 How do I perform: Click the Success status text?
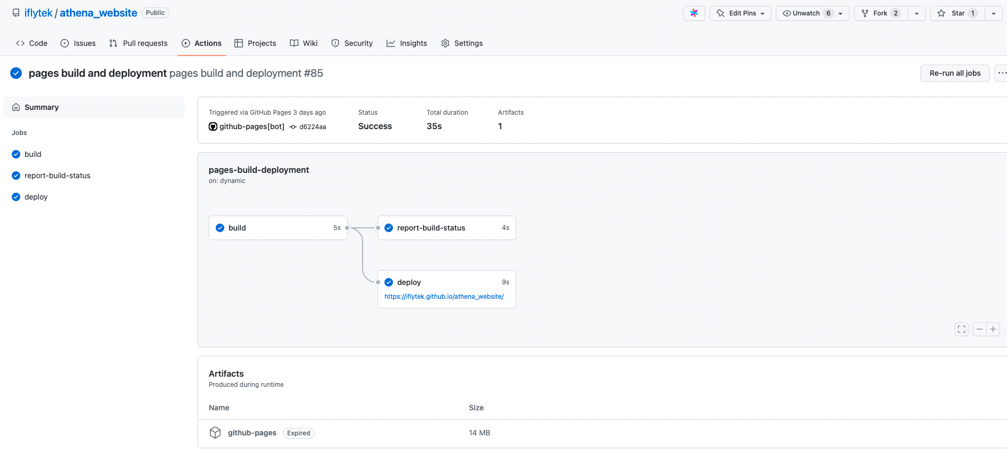(375, 126)
